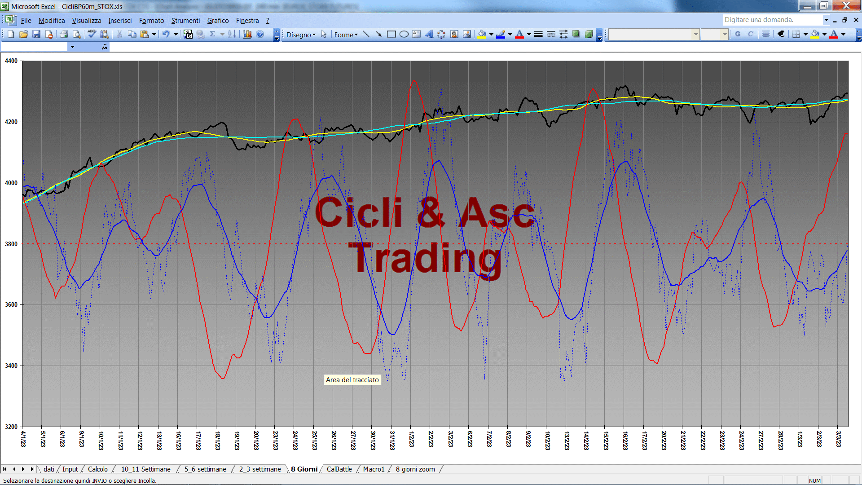The image size is (862, 485).
Task: Toggle Bold (G) formatting
Action: (738, 34)
